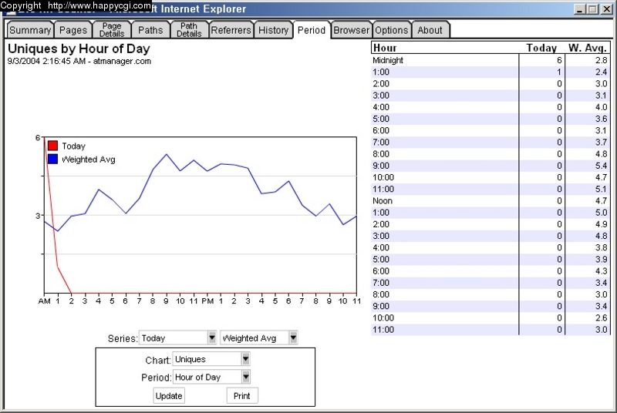Switch to the Referrers tab

coord(231,30)
